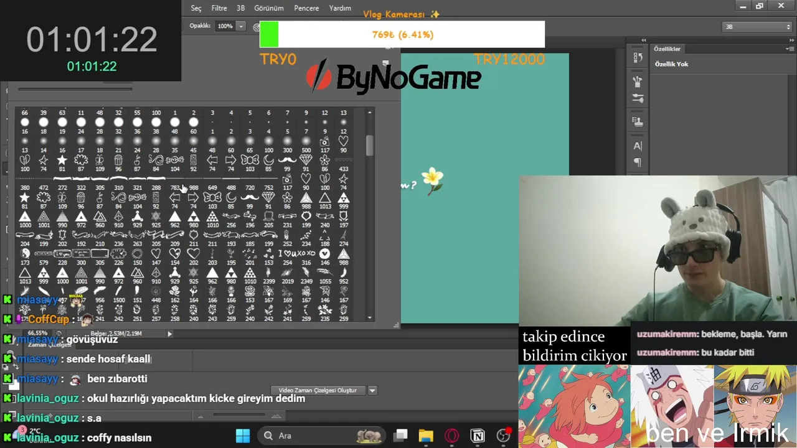Image resolution: width=797 pixels, height=448 pixels.
Task: Open the Seç menu
Action: tap(196, 8)
